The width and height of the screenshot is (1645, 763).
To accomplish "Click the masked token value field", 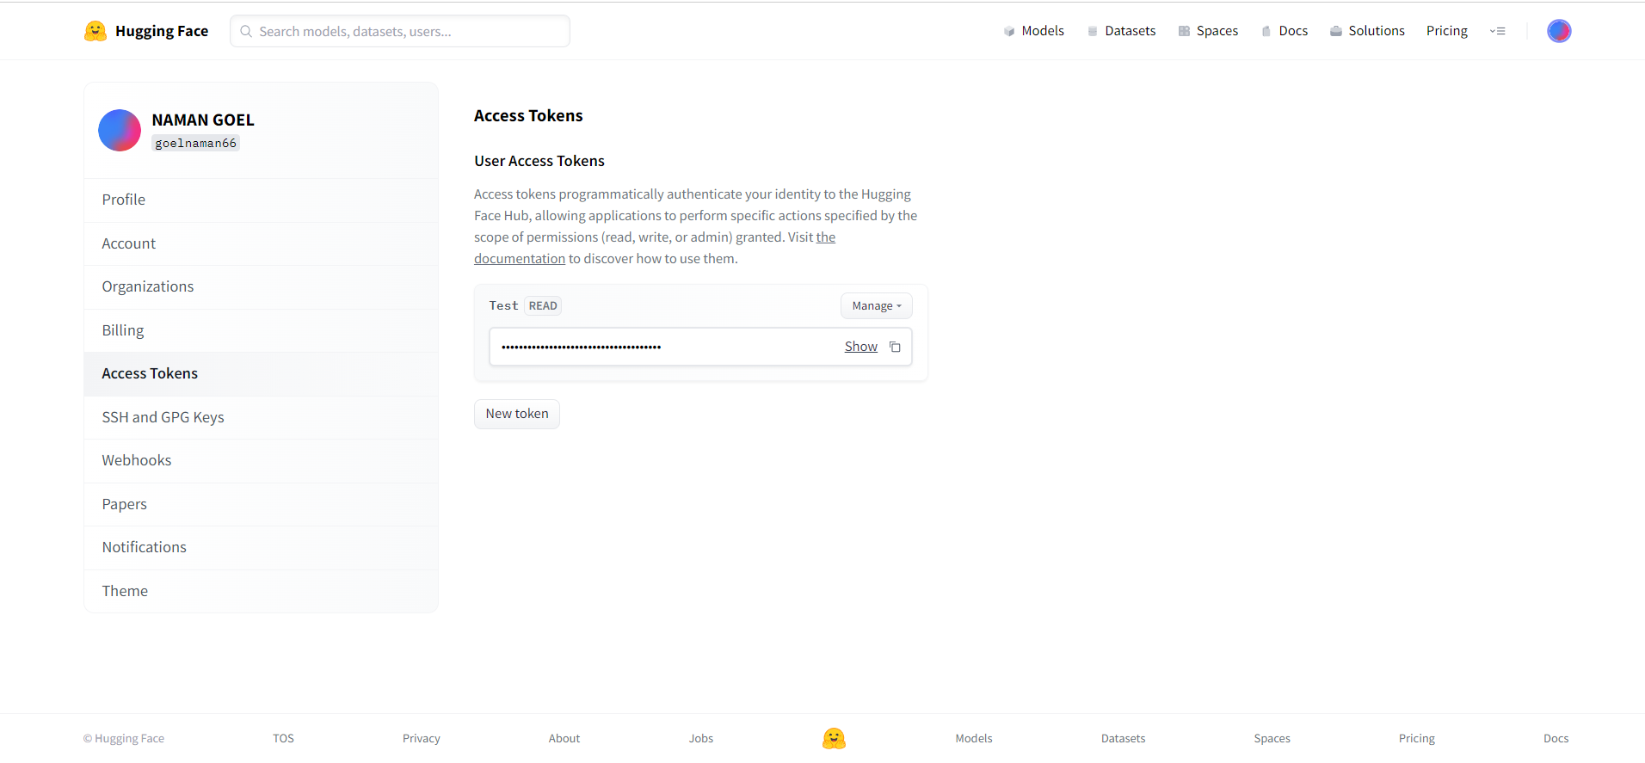I will click(x=700, y=347).
